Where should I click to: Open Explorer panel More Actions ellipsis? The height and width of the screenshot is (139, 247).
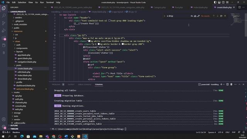tap(46, 7)
